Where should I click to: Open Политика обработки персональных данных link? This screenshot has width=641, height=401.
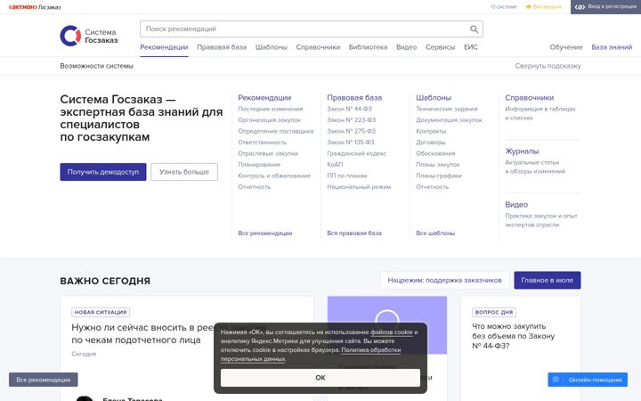pos(311,355)
